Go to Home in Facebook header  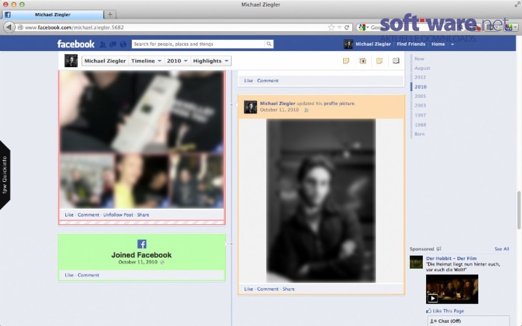tap(438, 44)
